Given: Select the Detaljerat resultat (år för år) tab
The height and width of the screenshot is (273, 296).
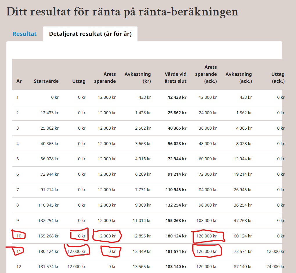Looking at the screenshot, I should (90, 34).
